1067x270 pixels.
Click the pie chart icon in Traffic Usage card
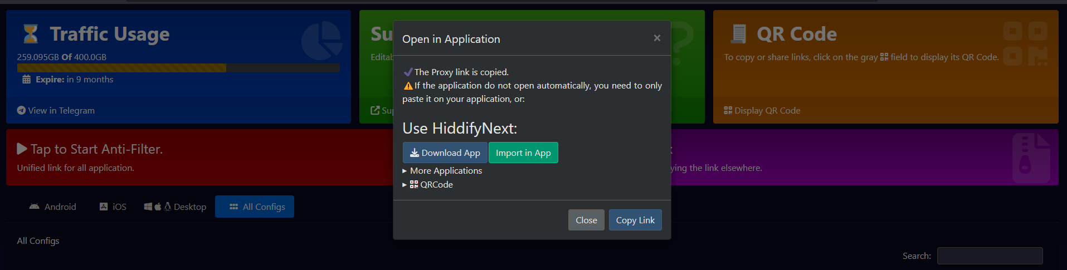321,40
